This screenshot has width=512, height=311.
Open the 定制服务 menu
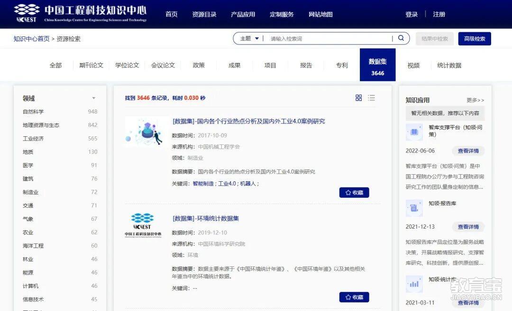(282, 14)
